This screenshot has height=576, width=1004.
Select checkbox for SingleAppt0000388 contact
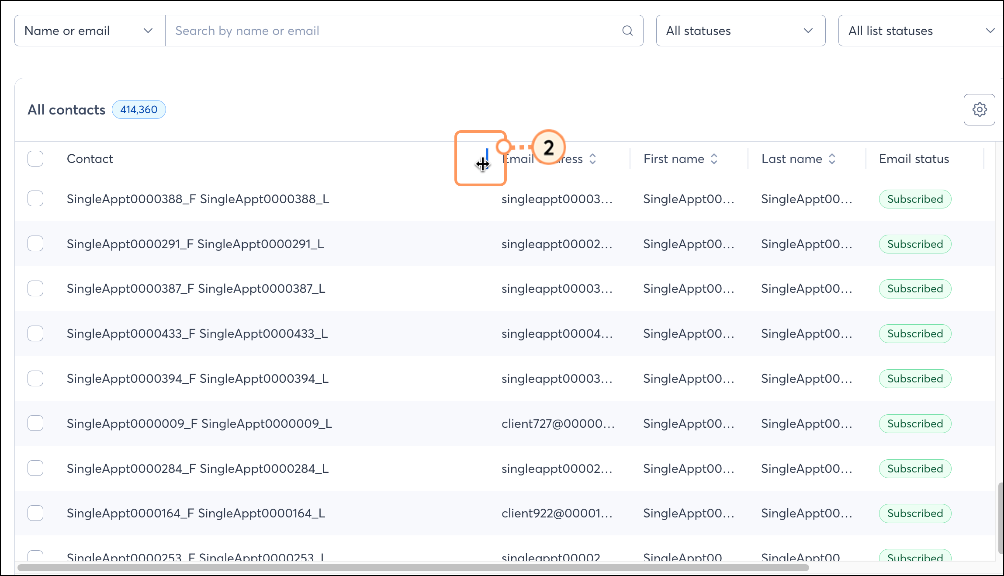pyautogui.click(x=35, y=199)
